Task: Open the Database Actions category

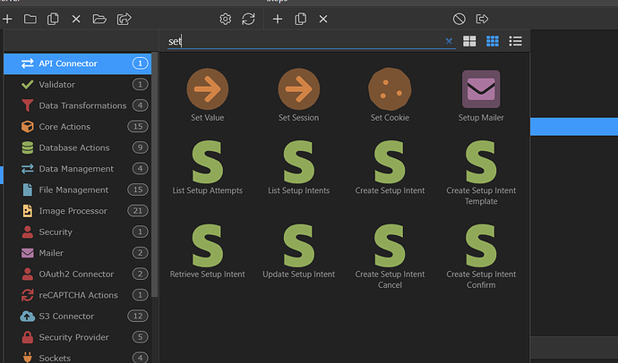Action: [x=78, y=148]
